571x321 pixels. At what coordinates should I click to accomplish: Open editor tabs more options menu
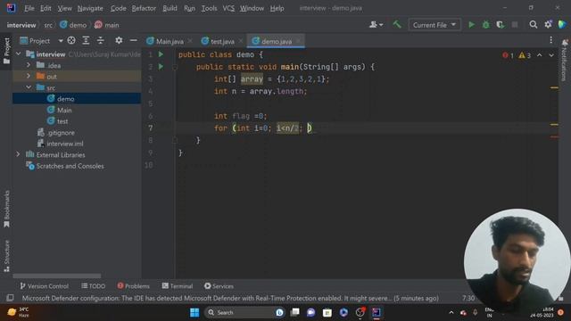551,40
